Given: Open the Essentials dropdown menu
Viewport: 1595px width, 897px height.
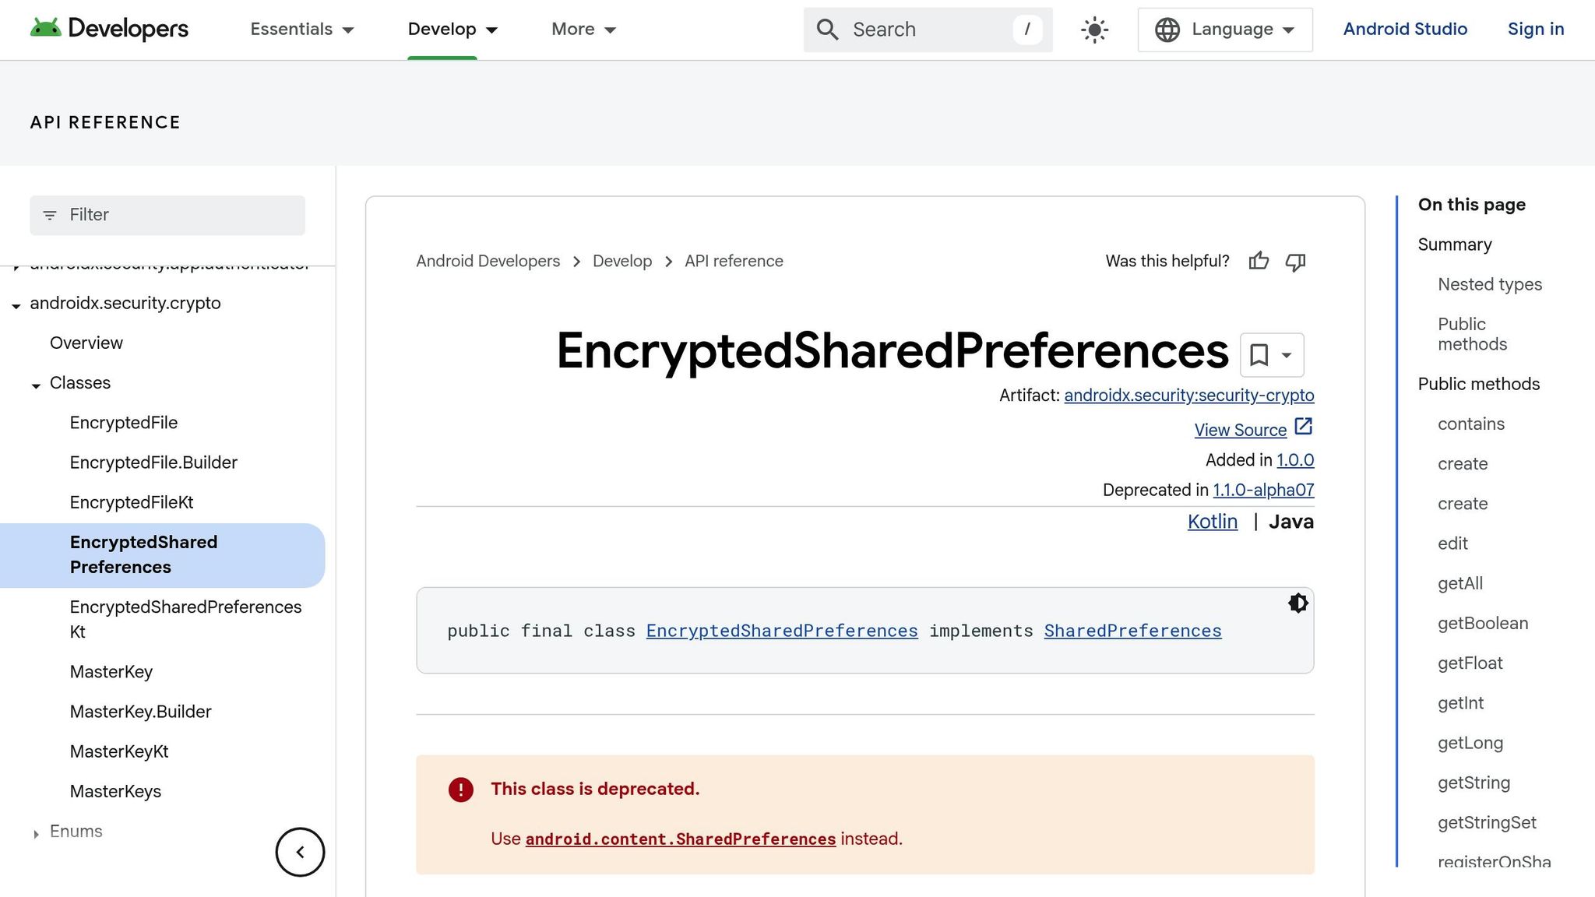Looking at the screenshot, I should tap(302, 30).
